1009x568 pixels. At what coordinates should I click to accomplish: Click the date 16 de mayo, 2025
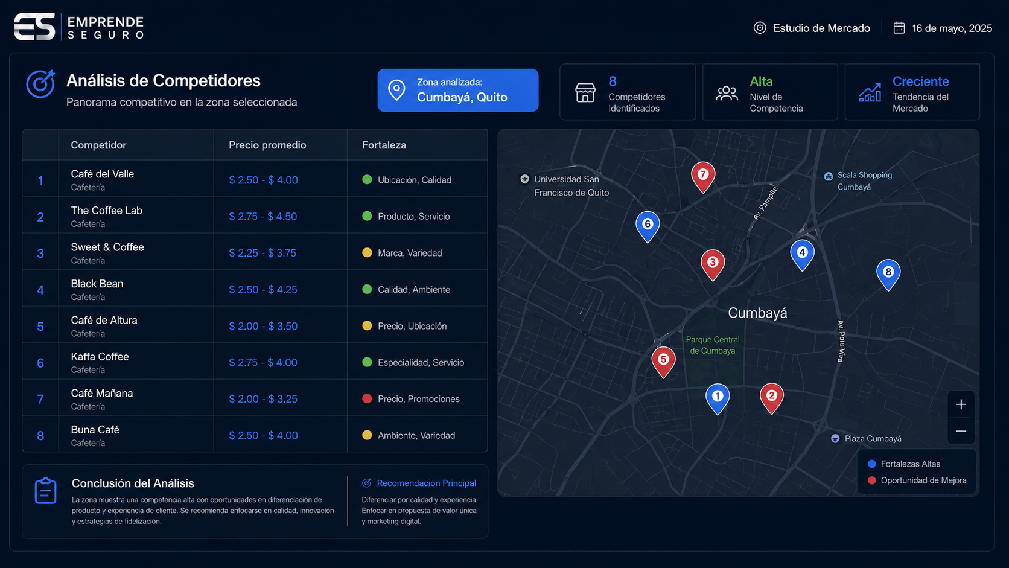(952, 28)
